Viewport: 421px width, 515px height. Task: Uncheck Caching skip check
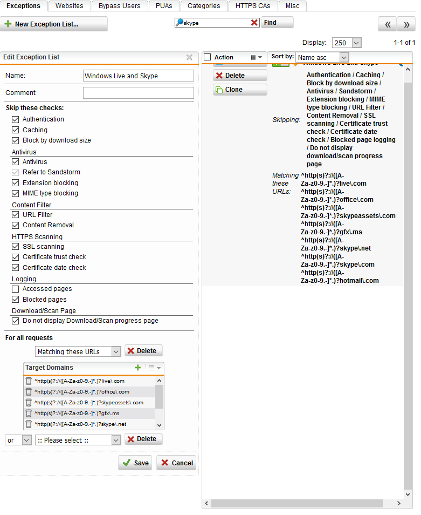(16, 130)
